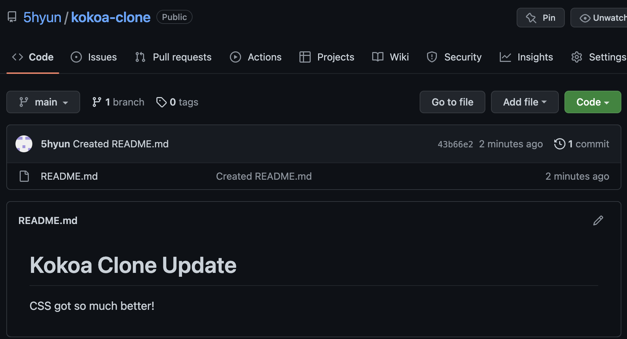Click the 2 minutes ago timestamp in commit header
627x339 pixels.
(511, 144)
